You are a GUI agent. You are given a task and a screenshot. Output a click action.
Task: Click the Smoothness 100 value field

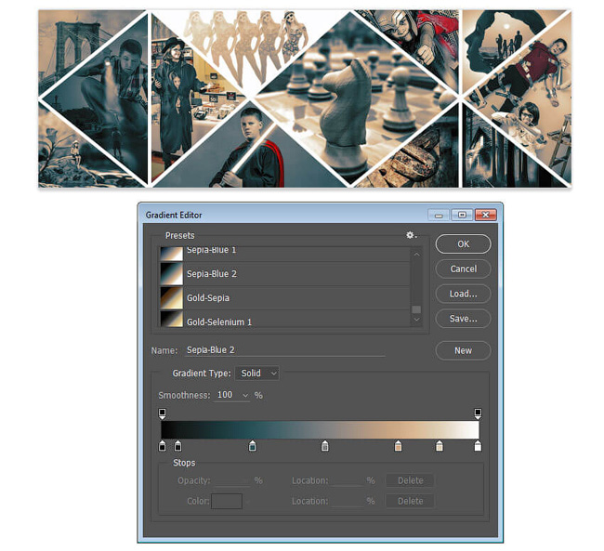pyautogui.click(x=227, y=395)
